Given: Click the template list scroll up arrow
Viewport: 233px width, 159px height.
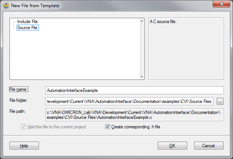Looking at the screenshot, I should [x=142, y=21].
